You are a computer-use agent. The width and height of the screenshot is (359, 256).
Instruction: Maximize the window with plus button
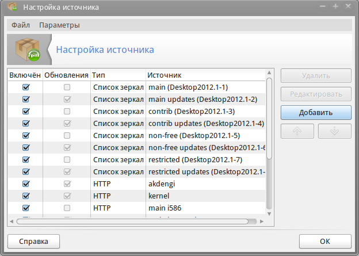pyautogui.click(x=335, y=6)
